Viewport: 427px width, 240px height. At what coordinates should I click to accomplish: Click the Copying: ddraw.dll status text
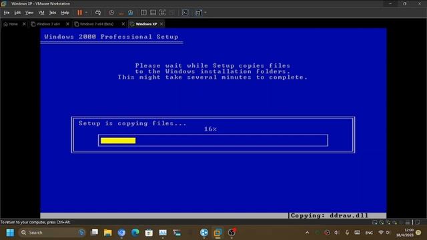pyautogui.click(x=330, y=215)
